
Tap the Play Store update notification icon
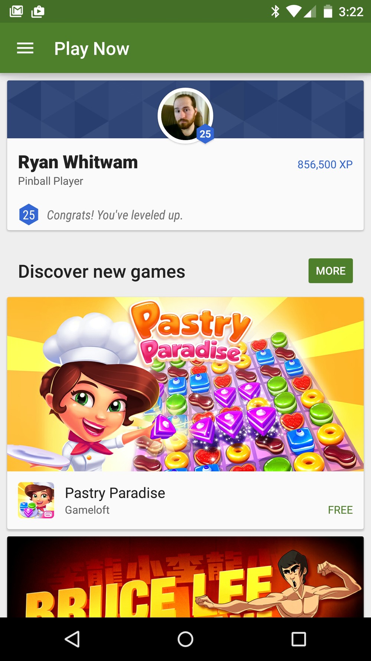coord(38,12)
